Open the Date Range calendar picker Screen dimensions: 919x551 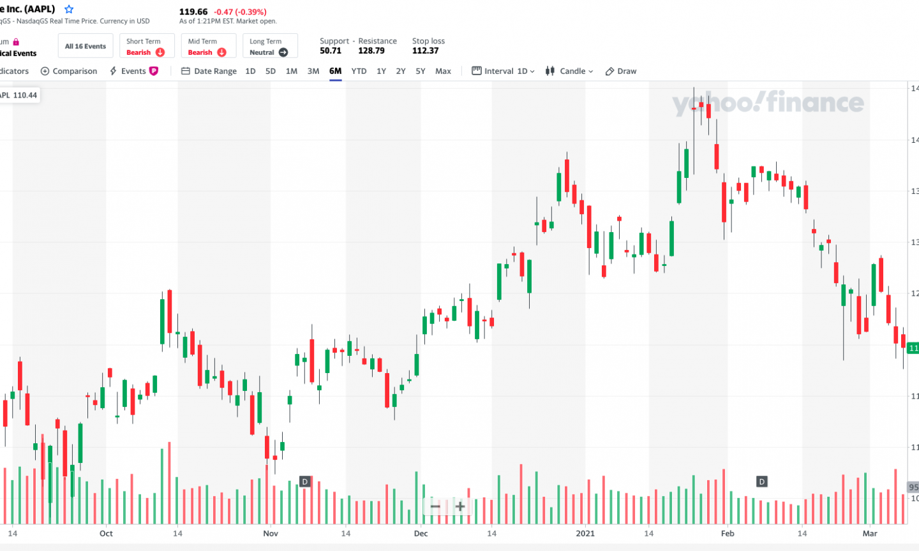[x=209, y=71]
